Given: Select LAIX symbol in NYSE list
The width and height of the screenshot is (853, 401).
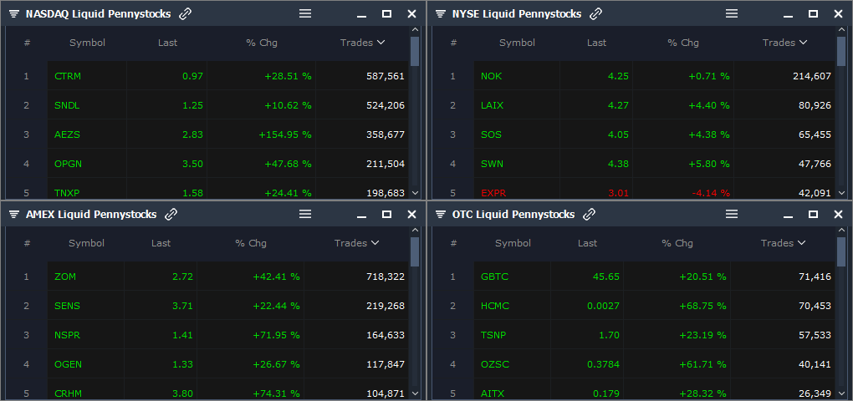Looking at the screenshot, I should pos(493,105).
